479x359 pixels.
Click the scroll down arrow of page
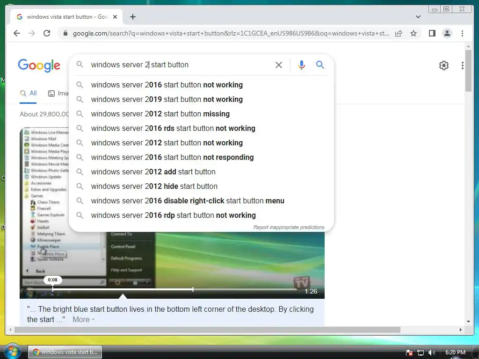(468, 321)
